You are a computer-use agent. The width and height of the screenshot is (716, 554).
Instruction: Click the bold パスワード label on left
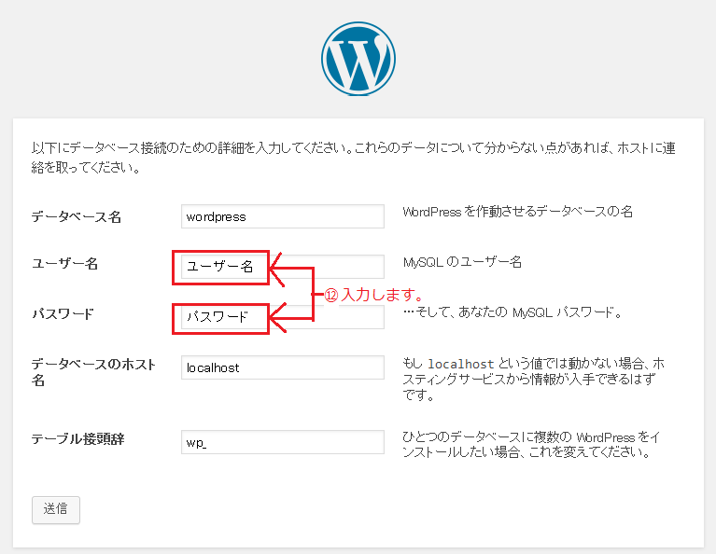click(x=63, y=314)
